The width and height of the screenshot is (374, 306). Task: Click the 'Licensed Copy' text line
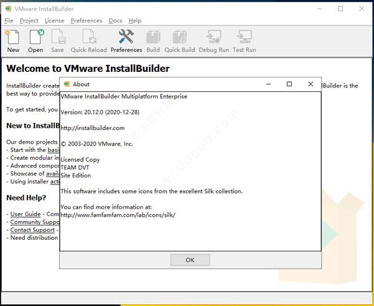(80, 160)
